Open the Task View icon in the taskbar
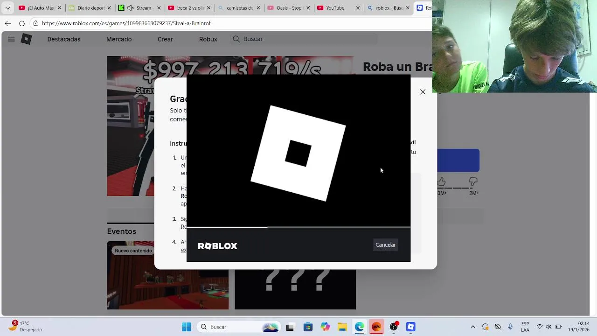 290,327
